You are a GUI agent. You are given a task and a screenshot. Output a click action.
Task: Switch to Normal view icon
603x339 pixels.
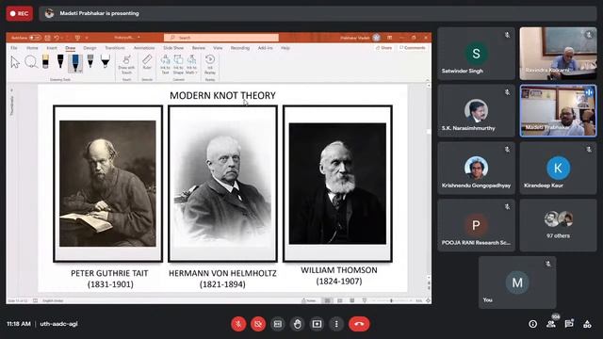[328, 300]
